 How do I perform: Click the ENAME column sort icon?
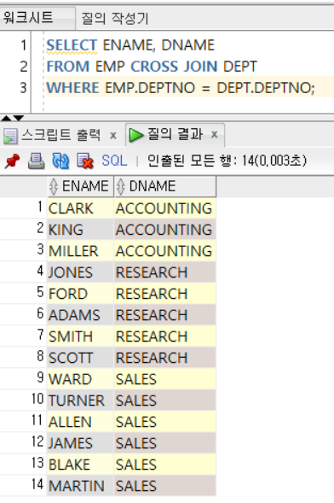[54, 186]
